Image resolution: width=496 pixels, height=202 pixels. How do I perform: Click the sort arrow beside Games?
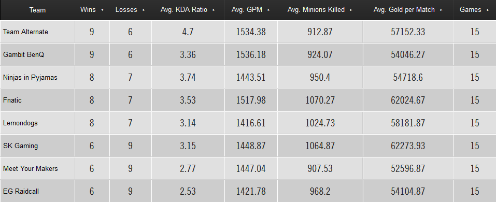point(488,10)
